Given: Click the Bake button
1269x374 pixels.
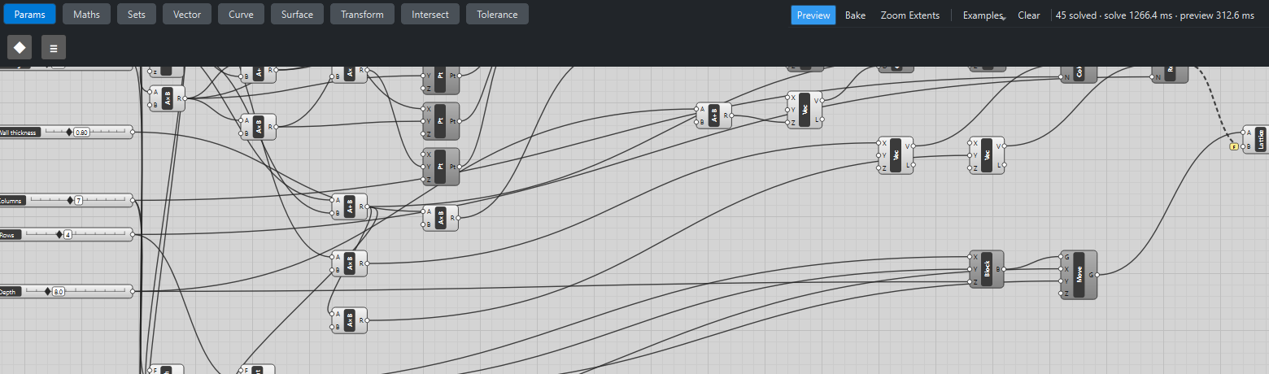Looking at the screenshot, I should (856, 15).
